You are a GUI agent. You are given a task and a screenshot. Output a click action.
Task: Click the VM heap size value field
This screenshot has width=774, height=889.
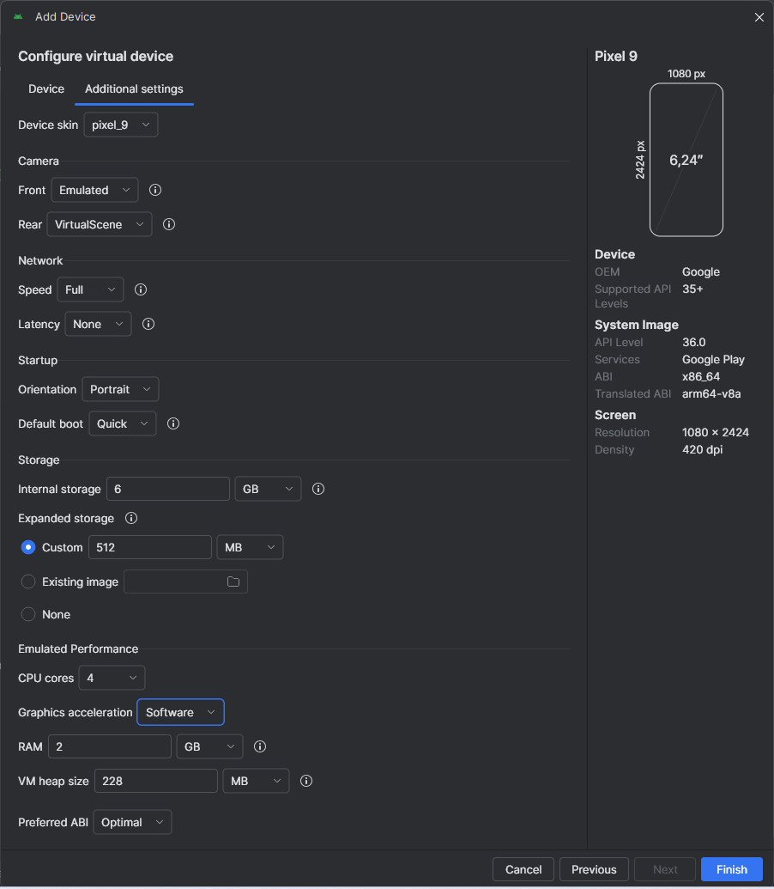click(x=155, y=781)
